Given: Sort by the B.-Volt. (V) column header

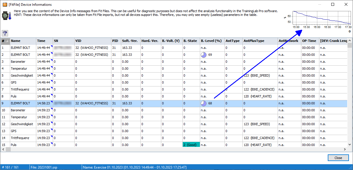Looking at the screenshot, I should point(172,41).
